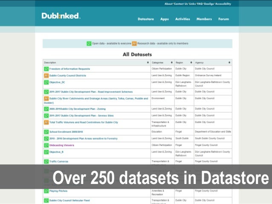
Task: Select 'Citizen Participation' cell in Freedom of Information row
Action: point(162,69)
